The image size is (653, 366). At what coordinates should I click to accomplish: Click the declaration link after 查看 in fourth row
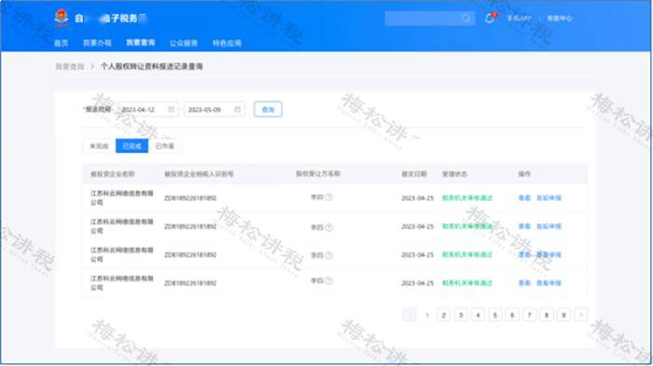pyautogui.click(x=549, y=283)
